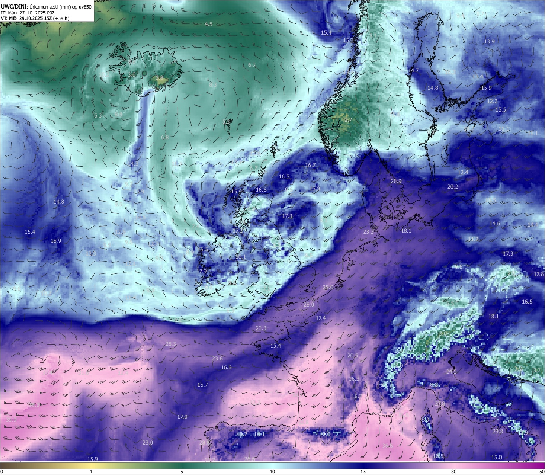Click the 20.9 value over the Kattegat

click(396, 181)
